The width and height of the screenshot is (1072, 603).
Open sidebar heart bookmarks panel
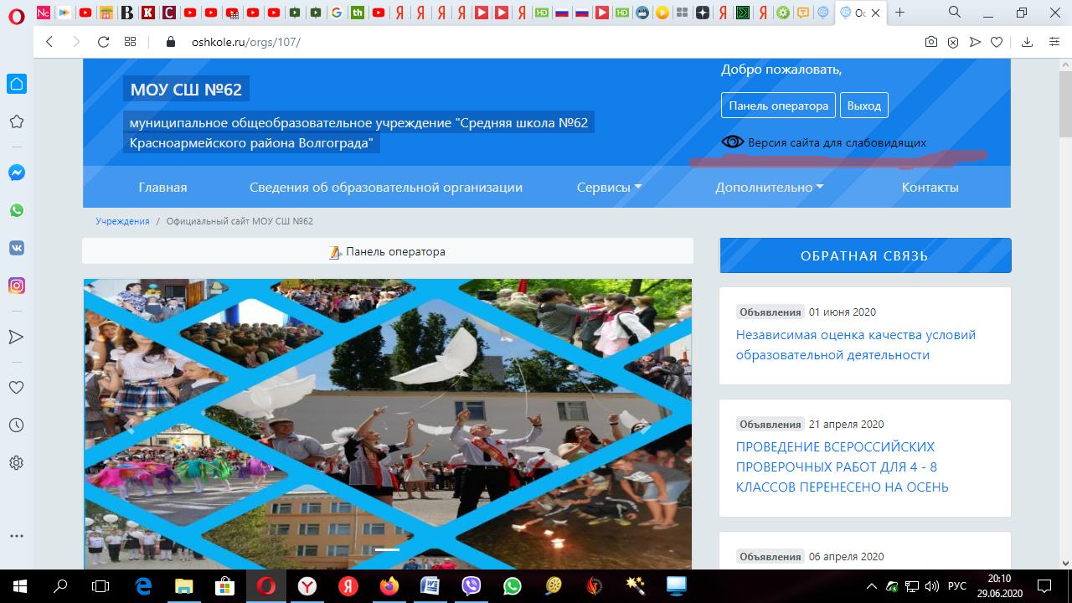pos(16,388)
